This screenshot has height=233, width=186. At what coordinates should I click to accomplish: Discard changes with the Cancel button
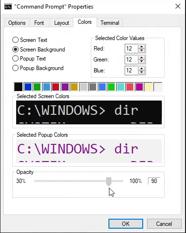164,224
